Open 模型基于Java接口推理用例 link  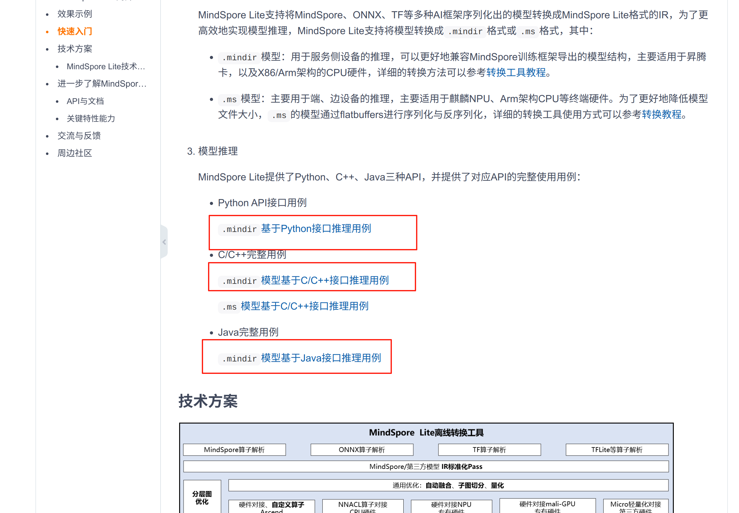pyautogui.click(x=321, y=358)
